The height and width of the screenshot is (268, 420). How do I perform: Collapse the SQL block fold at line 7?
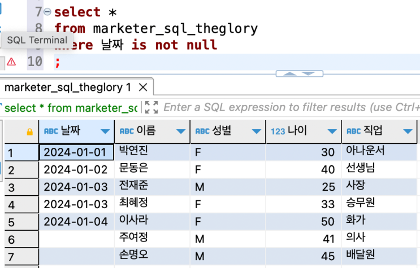[x=47, y=12]
